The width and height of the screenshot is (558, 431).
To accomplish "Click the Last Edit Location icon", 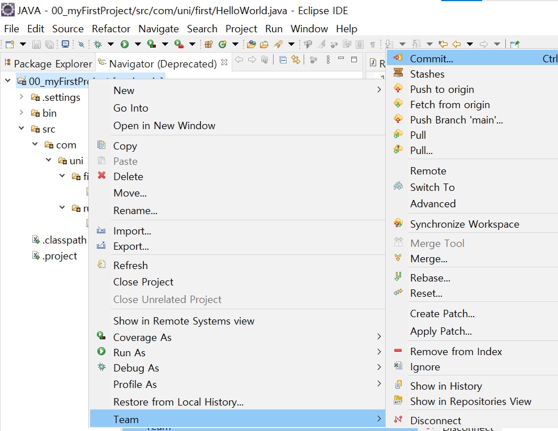I will (x=443, y=44).
